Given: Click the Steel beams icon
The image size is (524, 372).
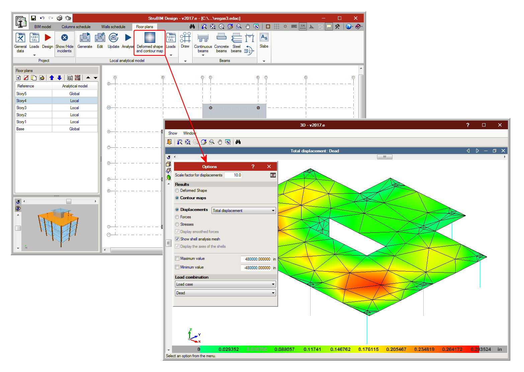Looking at the screenshot, I should [236, 38].
